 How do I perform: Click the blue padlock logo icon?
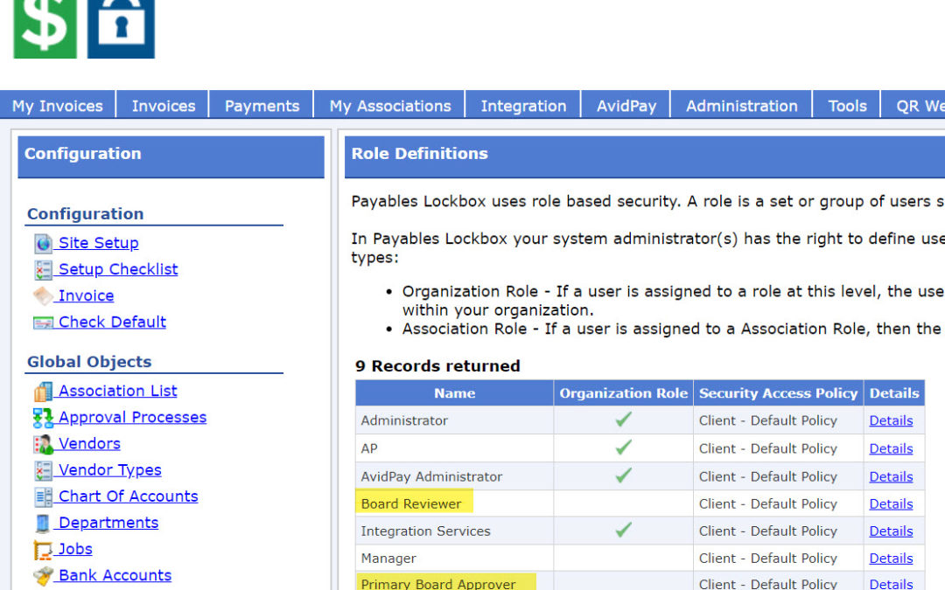coord(121,28)
